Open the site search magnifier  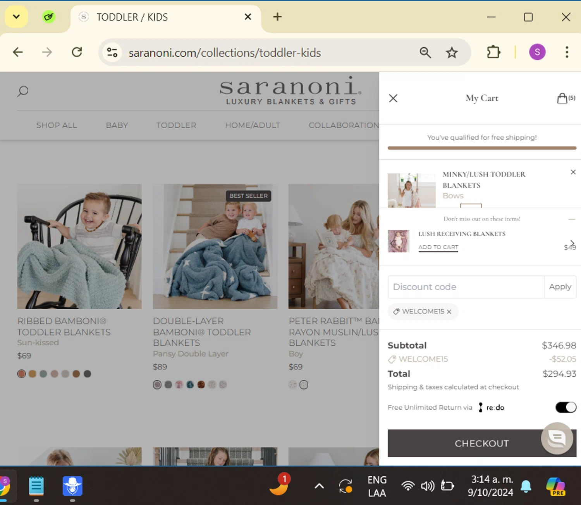click(23, 91)
